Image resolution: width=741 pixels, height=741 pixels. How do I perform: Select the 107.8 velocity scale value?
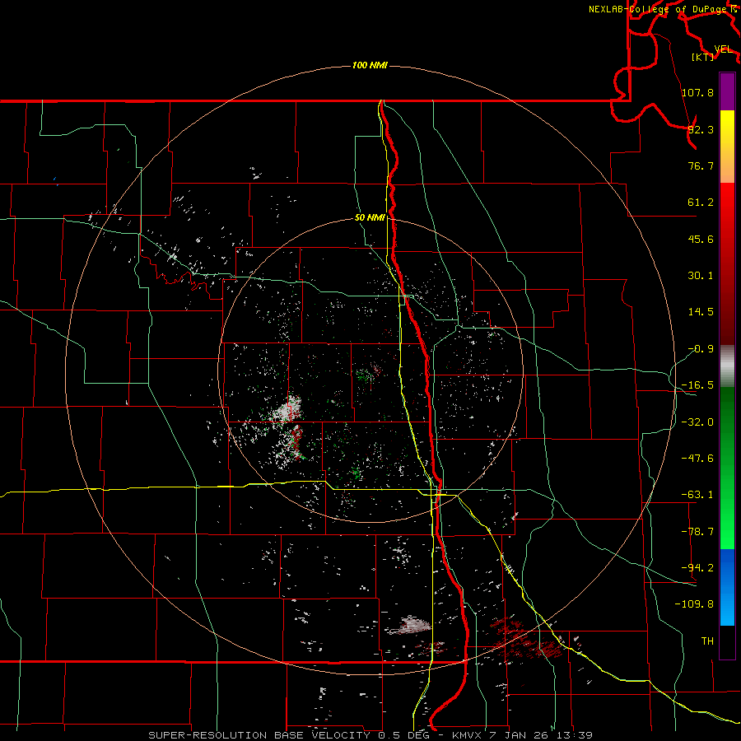(x=697, y=92)
